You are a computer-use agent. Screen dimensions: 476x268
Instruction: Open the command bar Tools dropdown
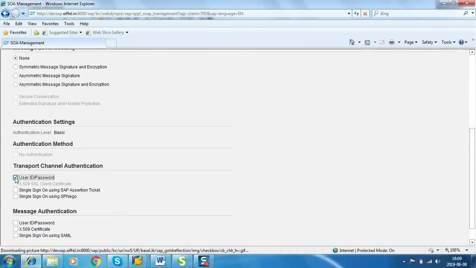(448, 42)
